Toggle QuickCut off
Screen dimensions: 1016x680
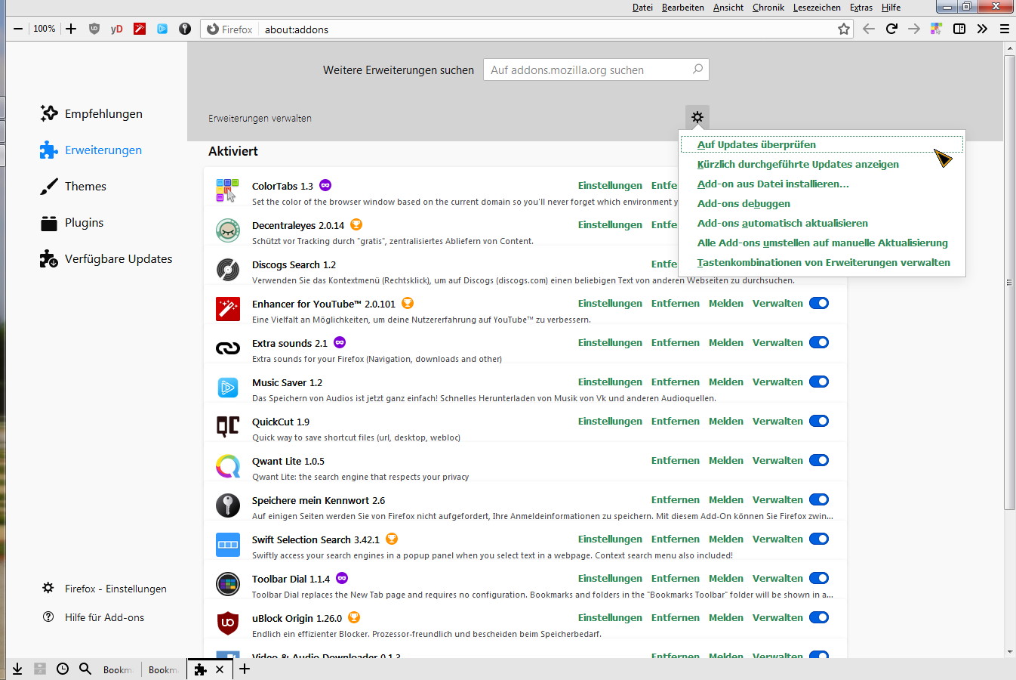pos(819,421)
